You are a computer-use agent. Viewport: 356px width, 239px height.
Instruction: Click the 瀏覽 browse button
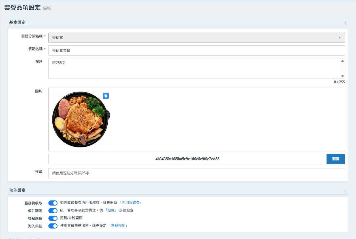(336, 159)
